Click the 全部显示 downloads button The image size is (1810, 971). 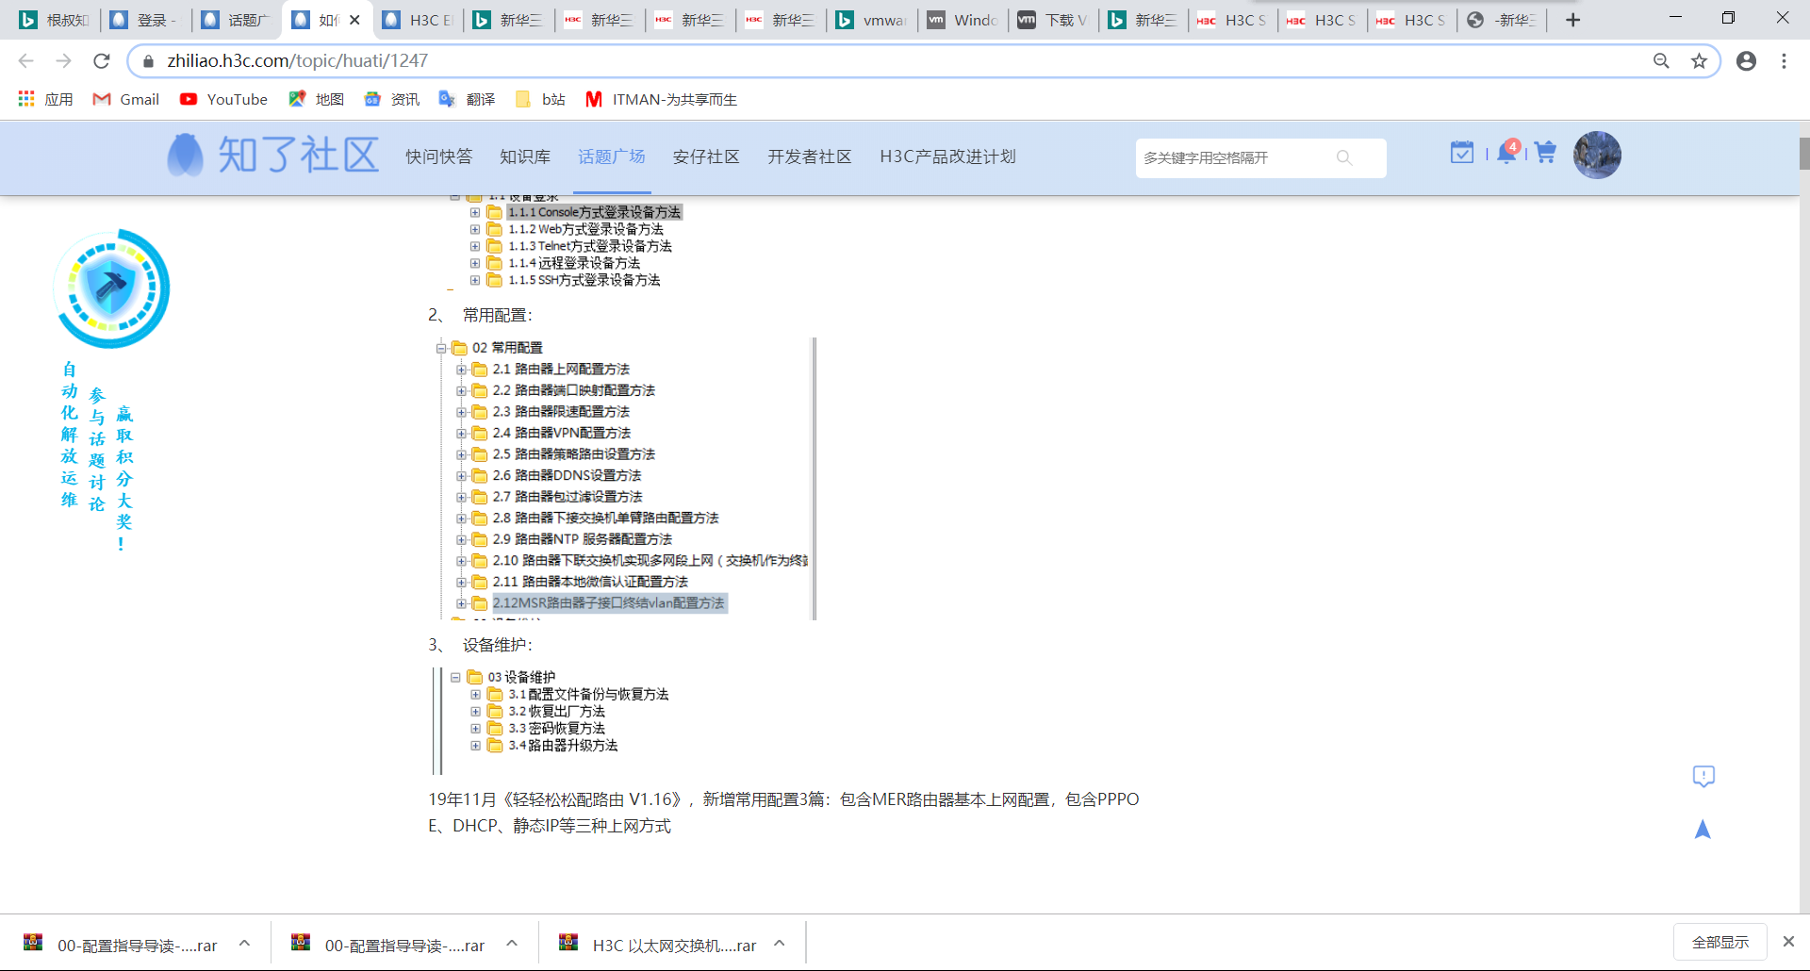pyautogui.click(x=1719, y=942)
